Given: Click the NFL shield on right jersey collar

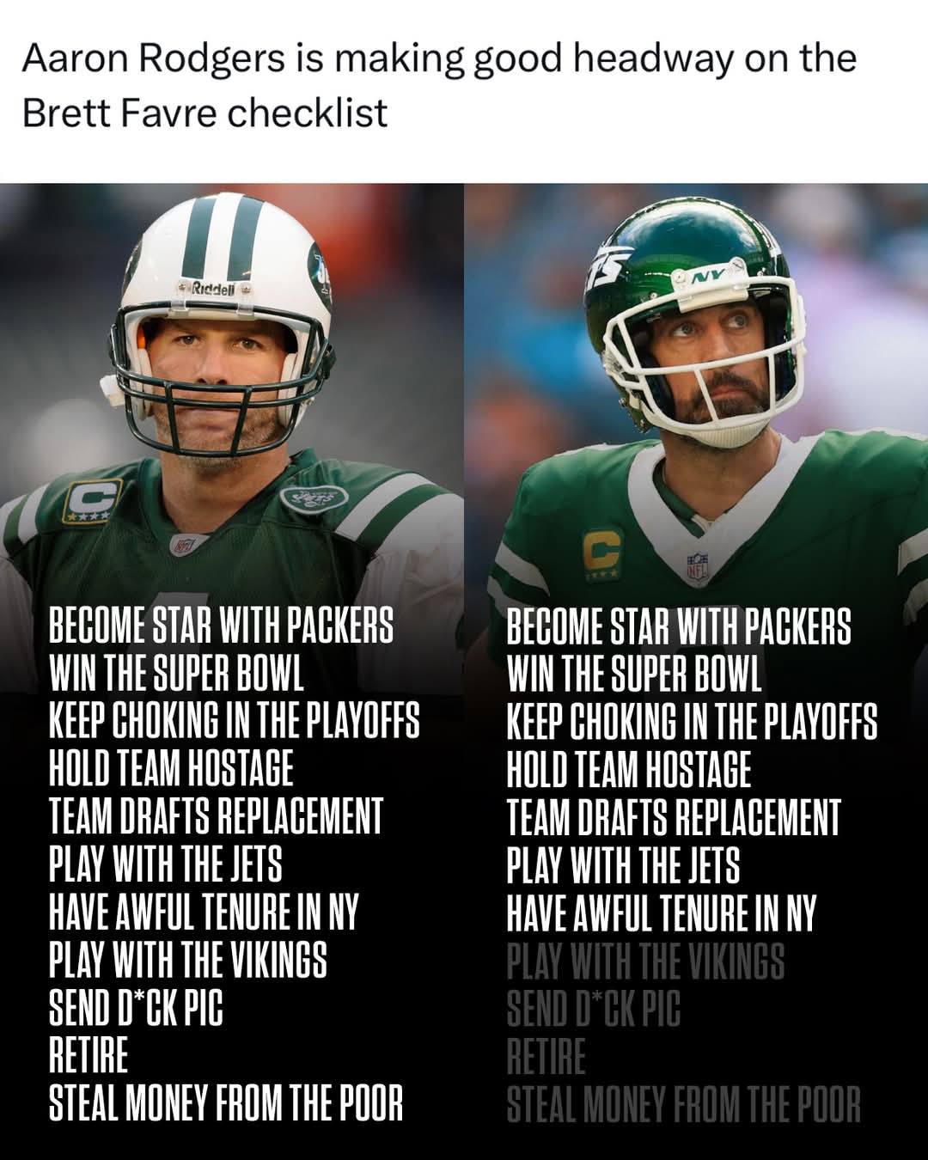Looking at the screenshot, I should [x=697, y=568].
